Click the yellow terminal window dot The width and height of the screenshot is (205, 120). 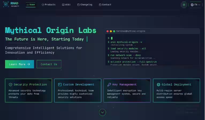(x=111, y=31)
